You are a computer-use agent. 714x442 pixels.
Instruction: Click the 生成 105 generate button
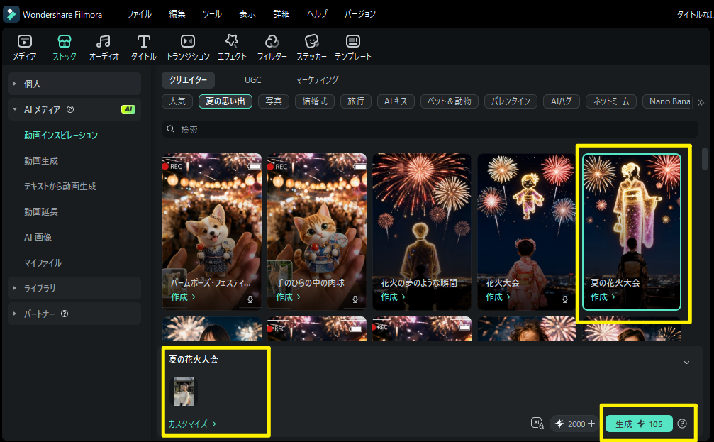click(639, 424)
